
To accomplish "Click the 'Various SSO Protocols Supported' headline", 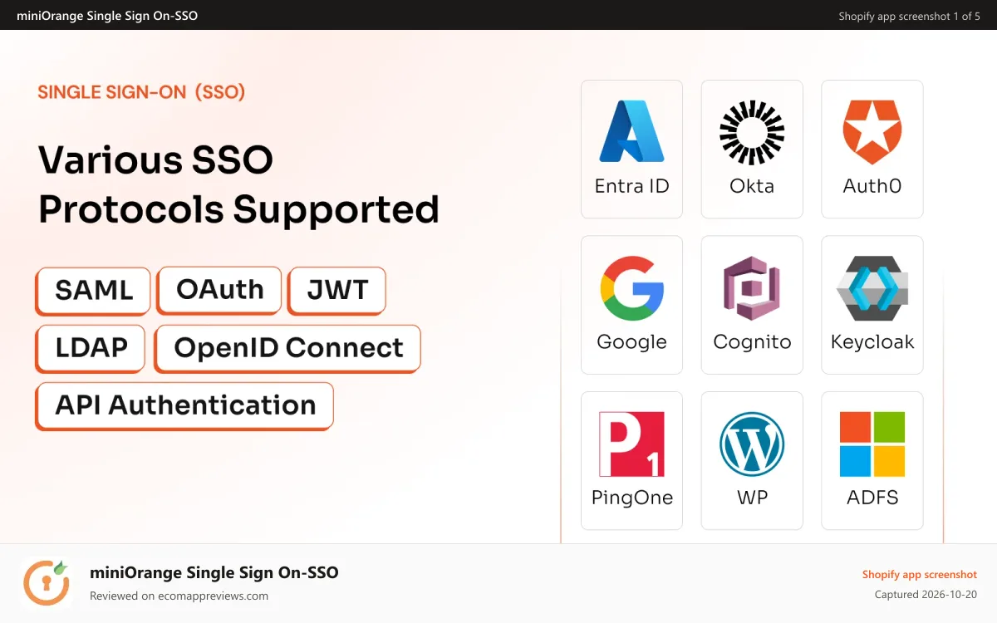I will point(238,184).
